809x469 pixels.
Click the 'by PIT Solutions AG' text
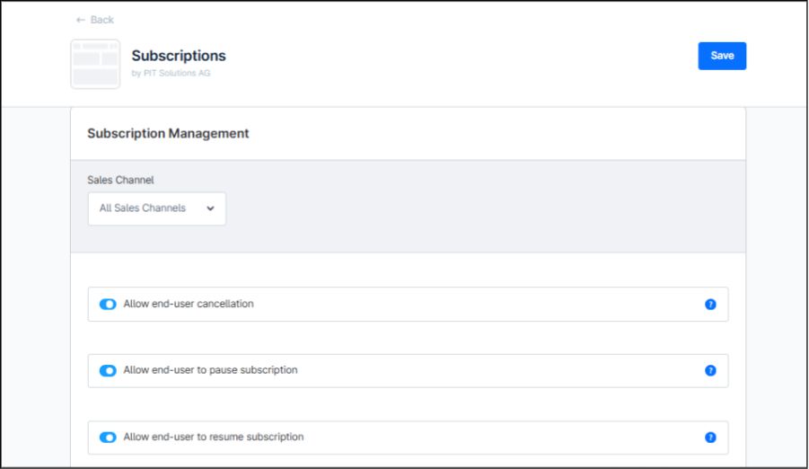coord(171,74)
